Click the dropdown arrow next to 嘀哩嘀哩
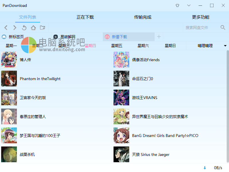Viewport: 229px width, 172px height. point(225,46)
